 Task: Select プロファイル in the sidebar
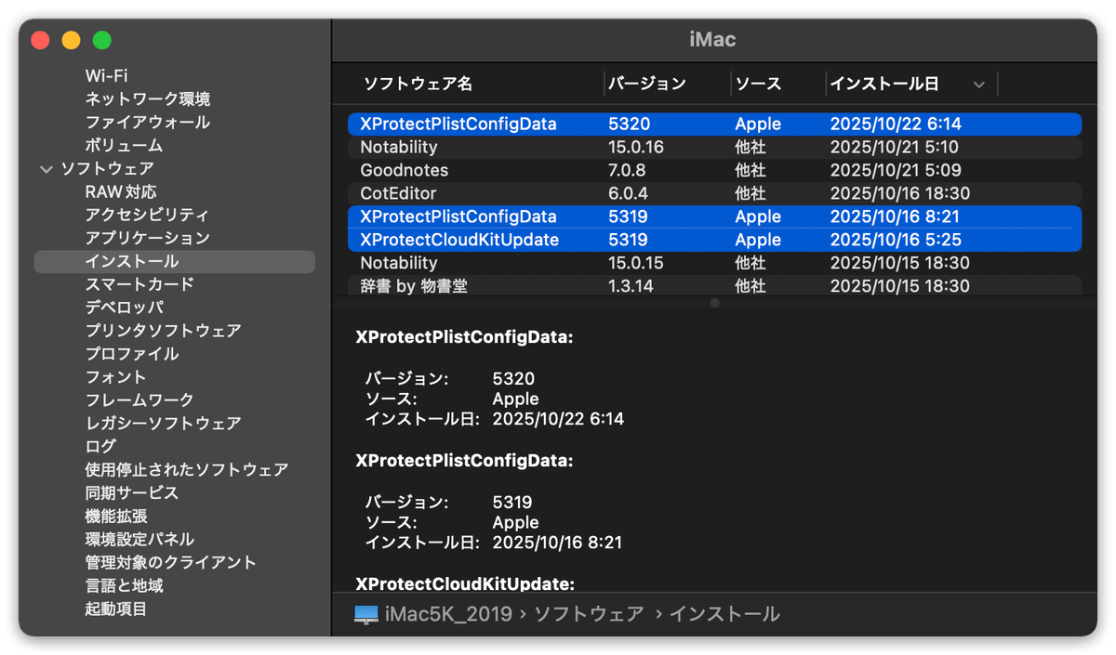(132, 354)
